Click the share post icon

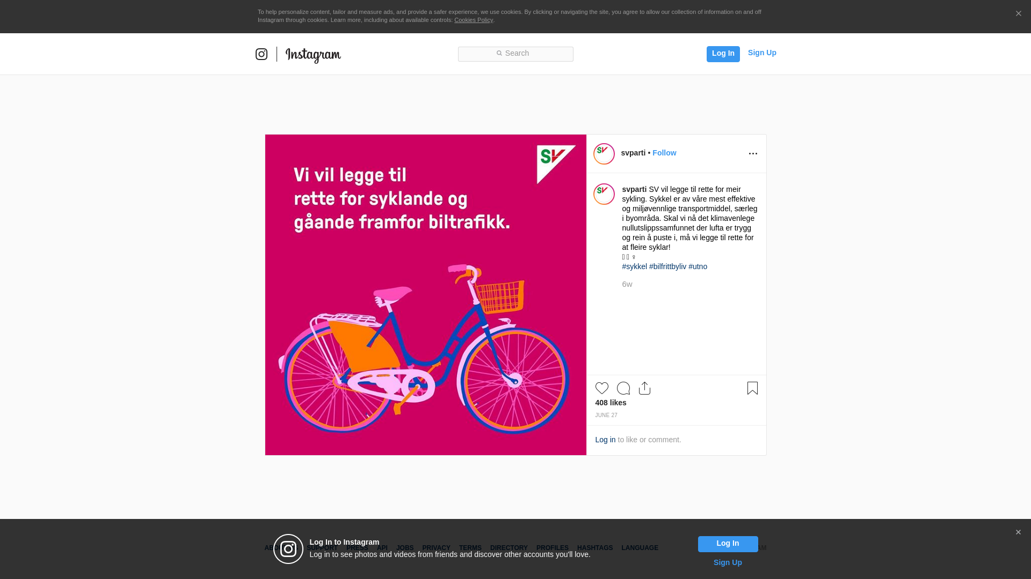tap(644, 388)
